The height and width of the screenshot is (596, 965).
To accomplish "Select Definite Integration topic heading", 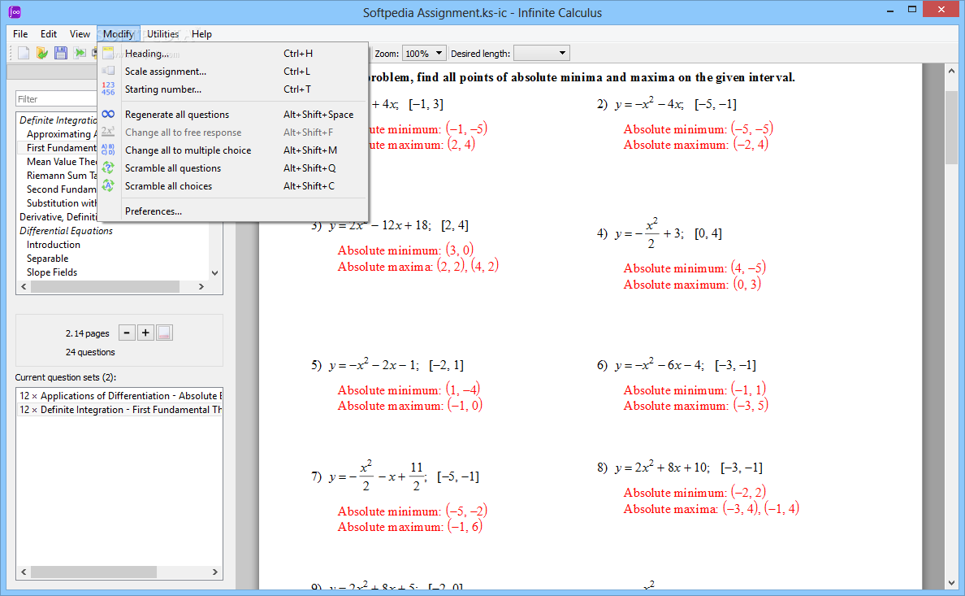I will pos(58,120).
